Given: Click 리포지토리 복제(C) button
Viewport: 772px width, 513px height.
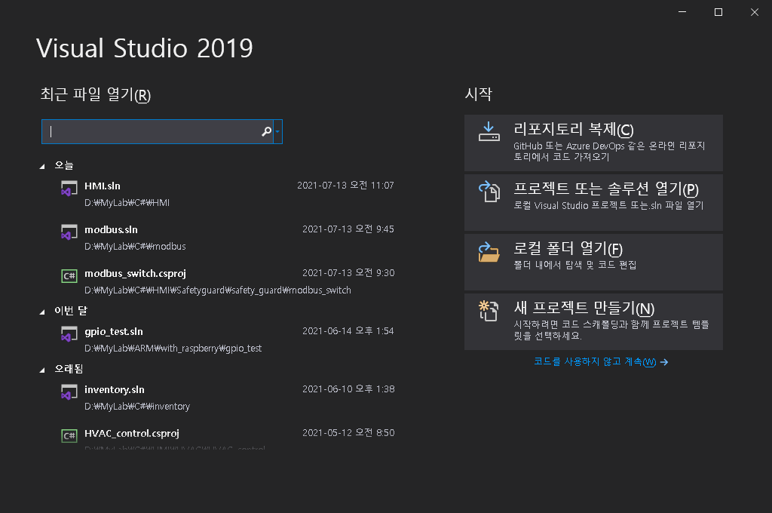Looking at the screenshot, I should tap(593, 143).
